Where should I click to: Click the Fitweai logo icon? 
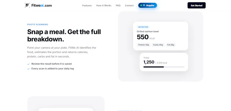click(27, 5)
